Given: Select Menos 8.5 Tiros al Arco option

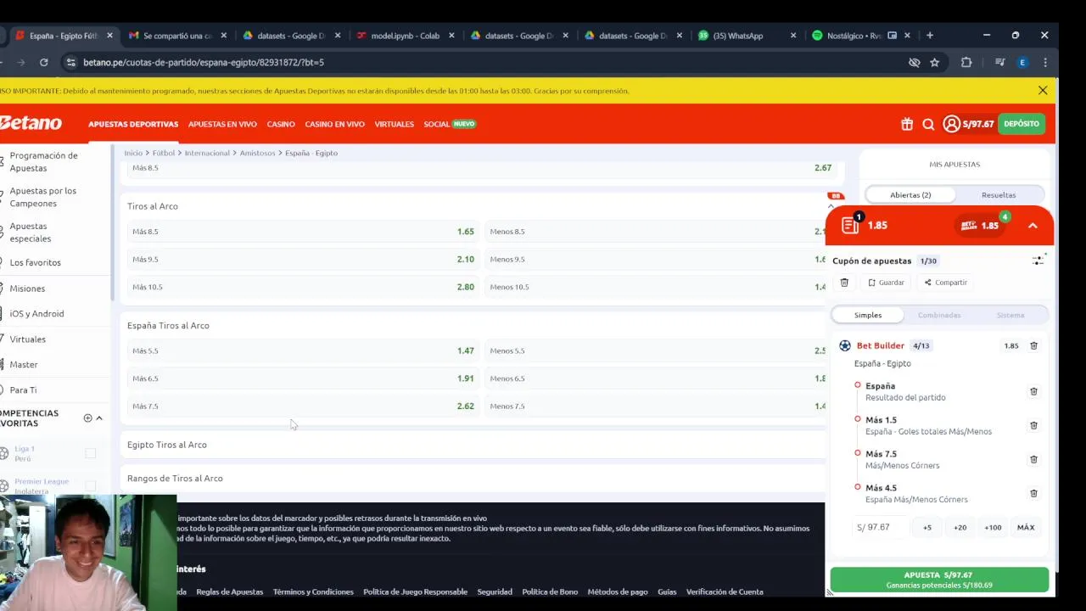Looking at the screenshot, I should coord(655,232).
